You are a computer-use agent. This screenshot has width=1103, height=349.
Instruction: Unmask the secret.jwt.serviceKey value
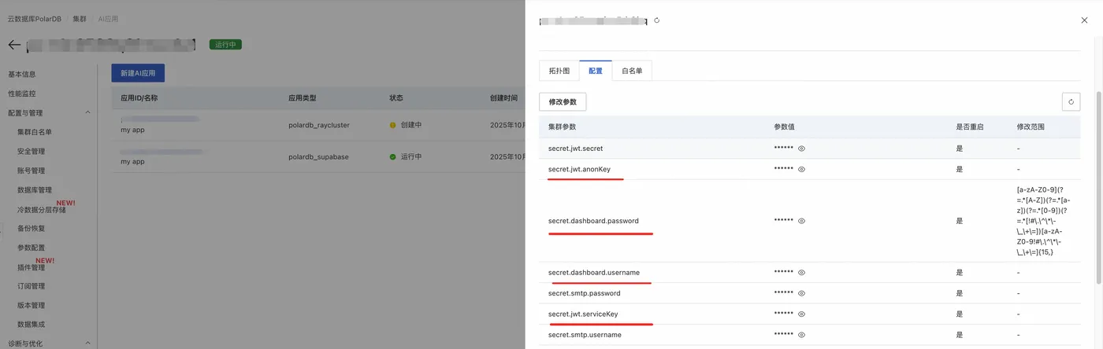[x=801, y=314]
